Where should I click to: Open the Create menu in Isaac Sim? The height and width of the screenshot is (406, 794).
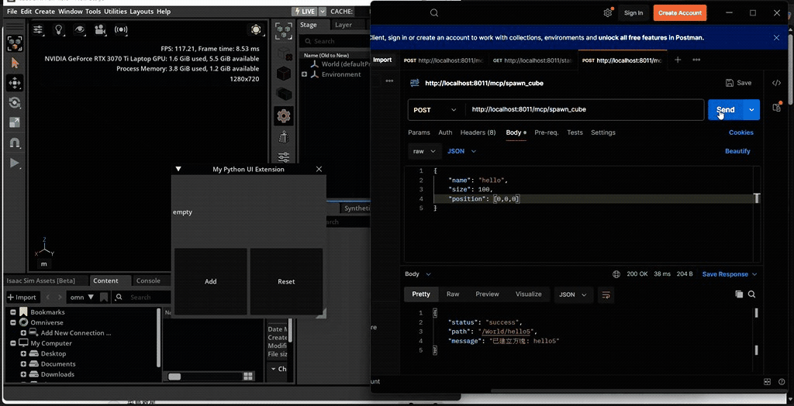pyautogui.click(x=44, y=11)
